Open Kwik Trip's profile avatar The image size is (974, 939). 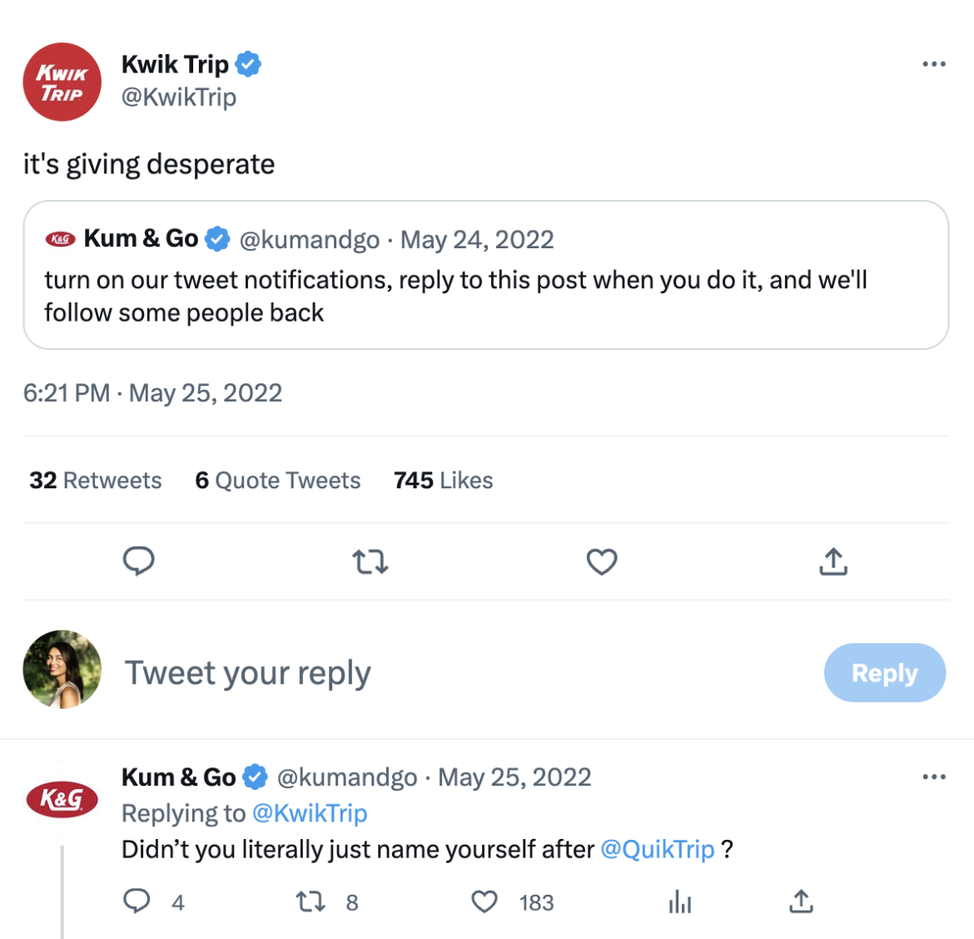pos(62,82)
